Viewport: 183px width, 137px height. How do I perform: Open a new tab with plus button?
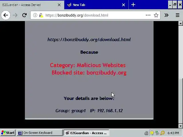133,5
